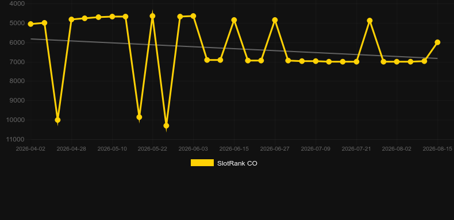The image size is (454, 220).
Task: Click the y-axis value 11000
Action: pyautogui.click(x=16, y=139)
